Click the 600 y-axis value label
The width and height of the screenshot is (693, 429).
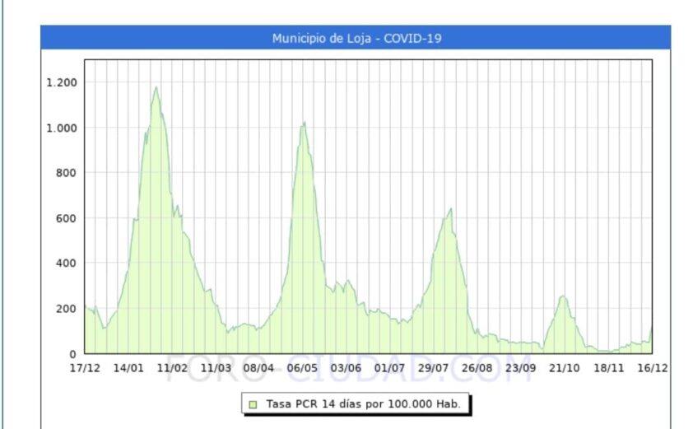[x=64, y=218]
